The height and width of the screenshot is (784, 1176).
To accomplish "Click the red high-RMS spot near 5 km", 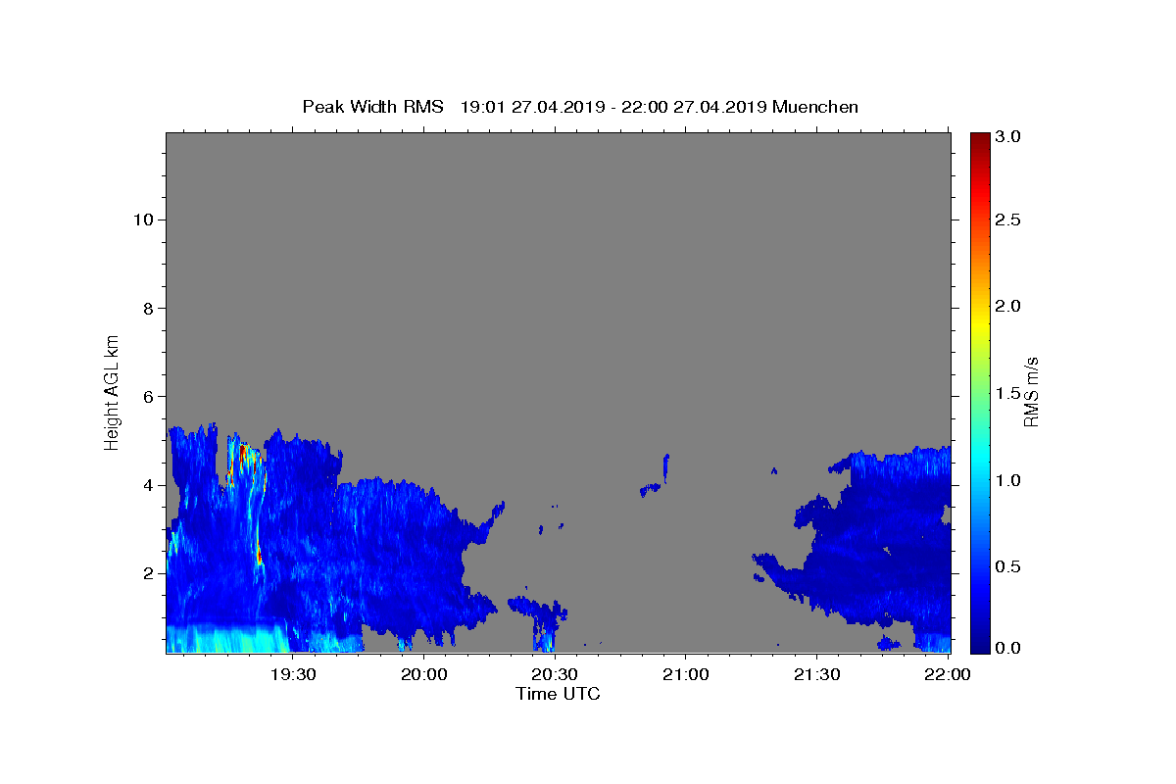I will [243, 450].
